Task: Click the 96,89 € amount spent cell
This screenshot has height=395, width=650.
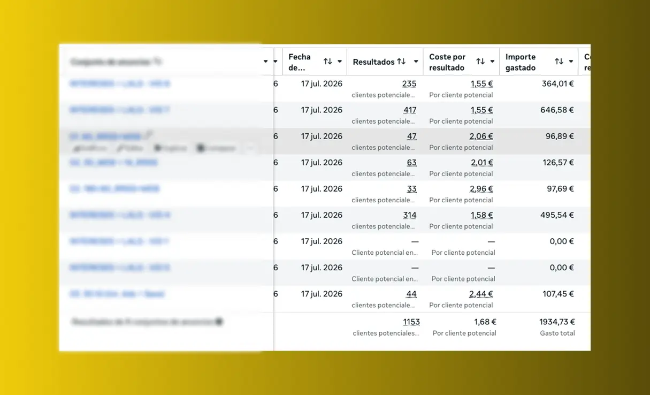Action: click(560, 136)
